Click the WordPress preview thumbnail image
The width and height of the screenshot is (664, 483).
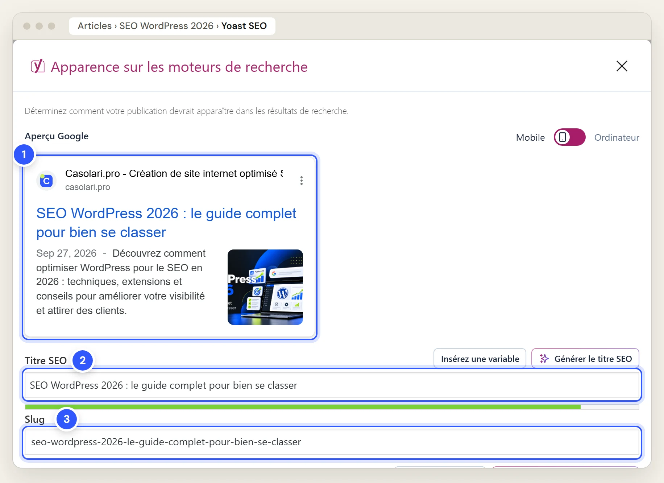[x=265, y=287]
